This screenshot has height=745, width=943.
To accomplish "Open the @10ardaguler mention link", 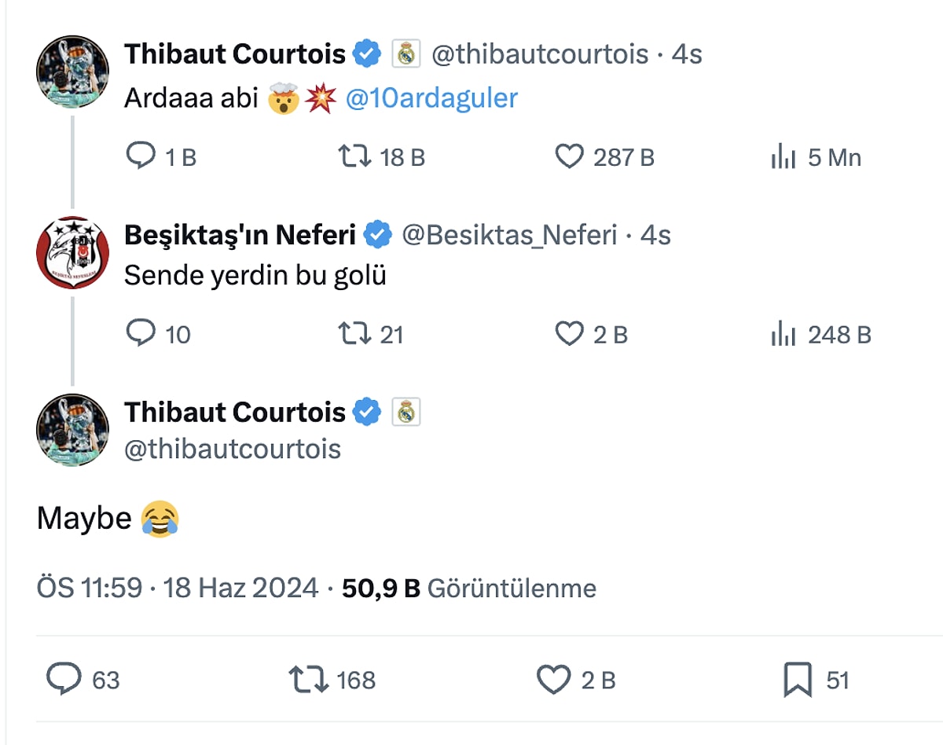I will click(431, 97).
